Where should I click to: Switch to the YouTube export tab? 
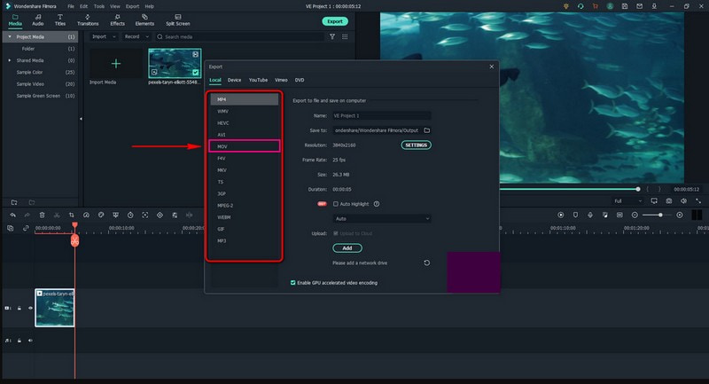258,80
